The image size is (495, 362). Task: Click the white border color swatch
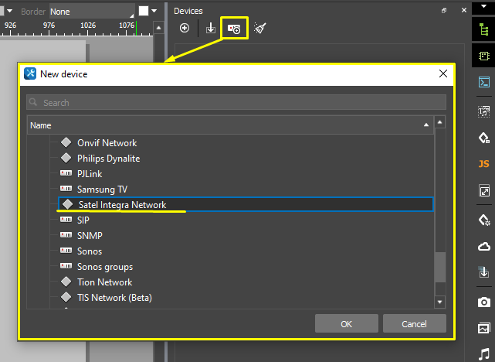(143, 12)
